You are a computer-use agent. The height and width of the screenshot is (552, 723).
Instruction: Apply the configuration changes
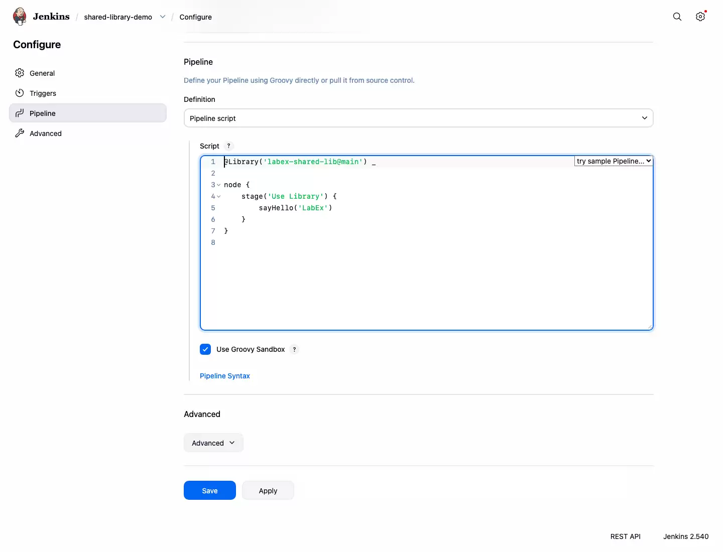(268, 490)
